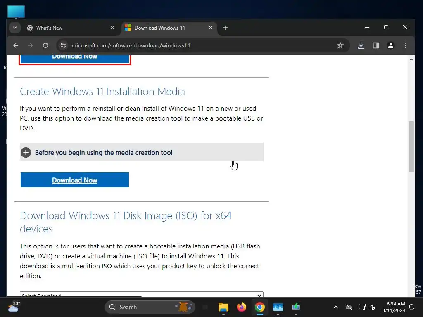
Task: Open Chrome's three-dot menu
Action: click(x=406, y=45)
